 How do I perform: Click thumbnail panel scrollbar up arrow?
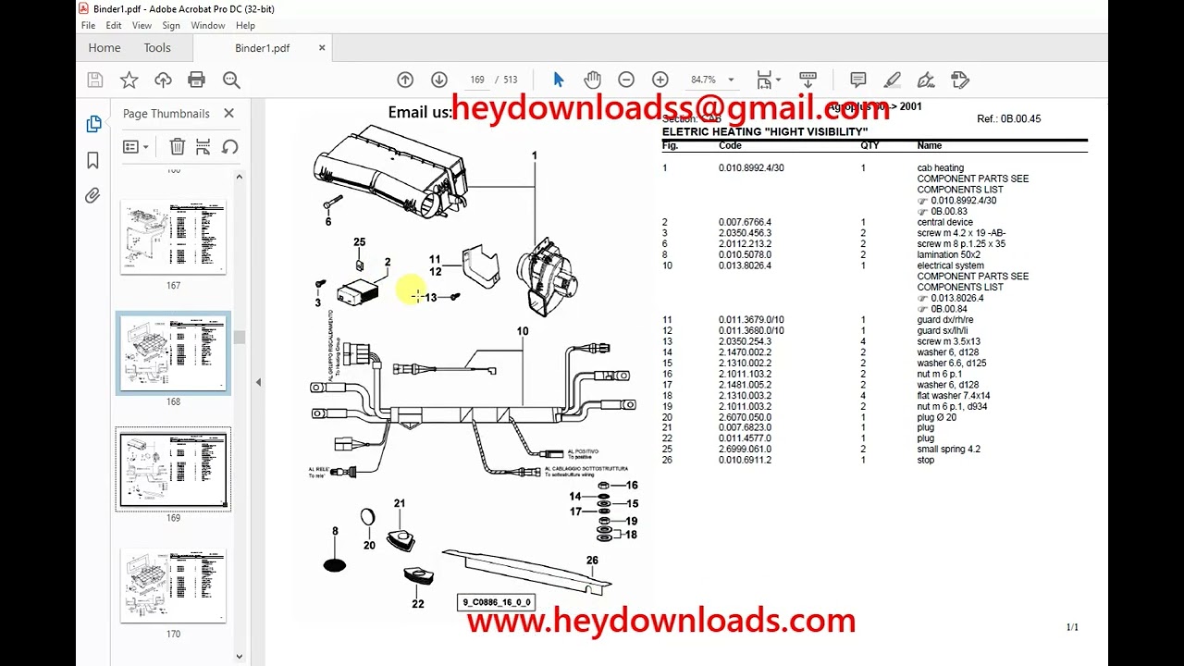(239, 177)
